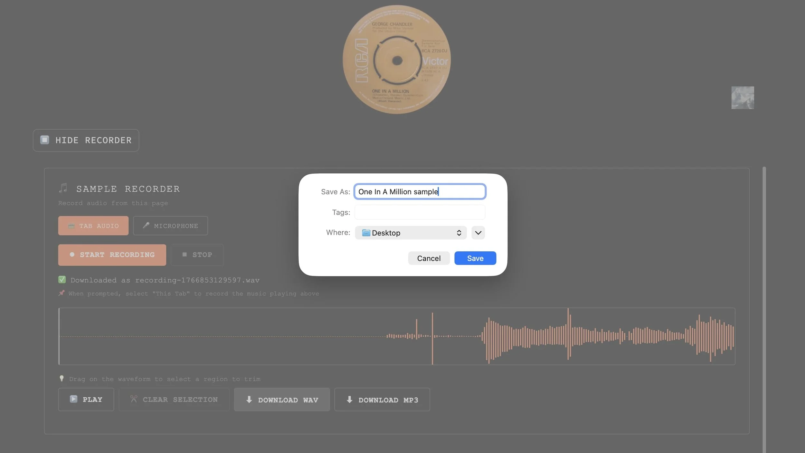Click the Save button in dialog
The height and width of the screenshot is (453, 805).
click(x=475, y=258)
